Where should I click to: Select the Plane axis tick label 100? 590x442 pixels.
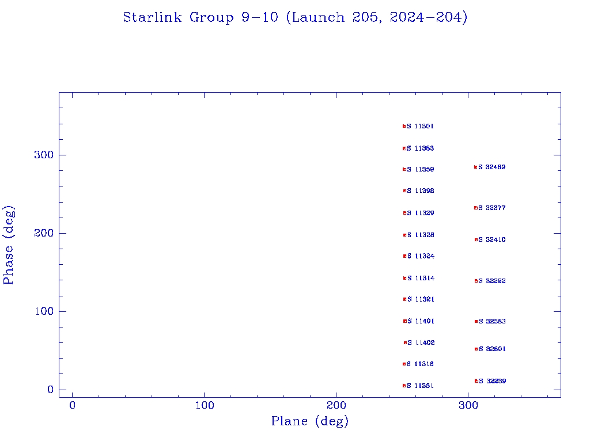point(205,405)
